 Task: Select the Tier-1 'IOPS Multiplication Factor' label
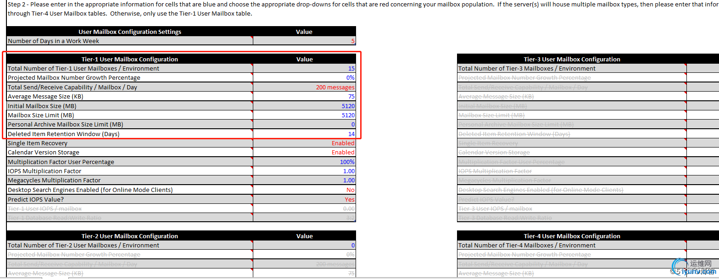[x=45, y=171]
